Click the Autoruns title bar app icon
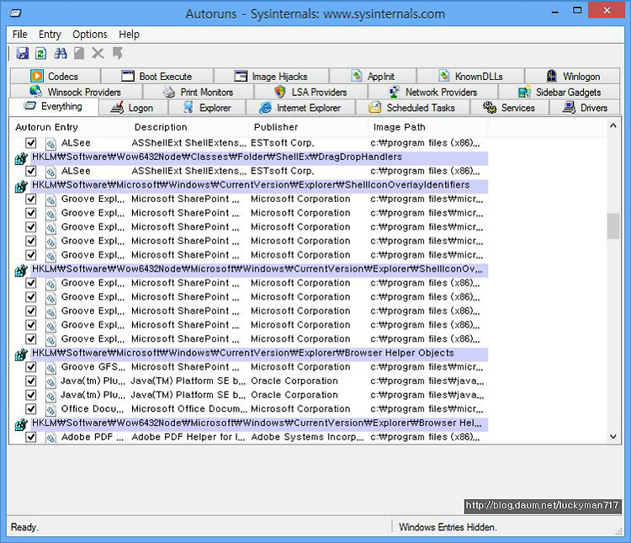This screenshot has height=543, width=631. [x=15, y=13]
